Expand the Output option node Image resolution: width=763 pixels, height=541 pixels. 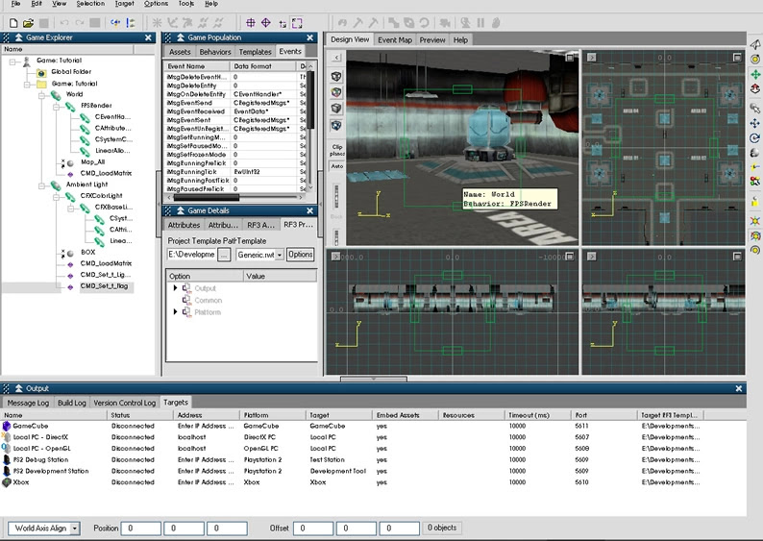tap(176, 288)
